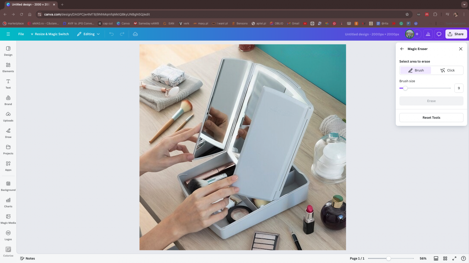This screenshot has height=263, width=469.
Task: Open the Background panel
Action: coord(8,186)
